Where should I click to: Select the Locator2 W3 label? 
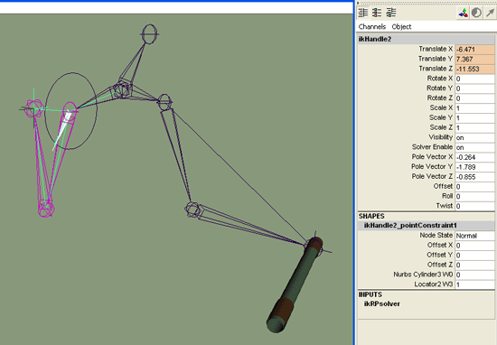(433, 284)
